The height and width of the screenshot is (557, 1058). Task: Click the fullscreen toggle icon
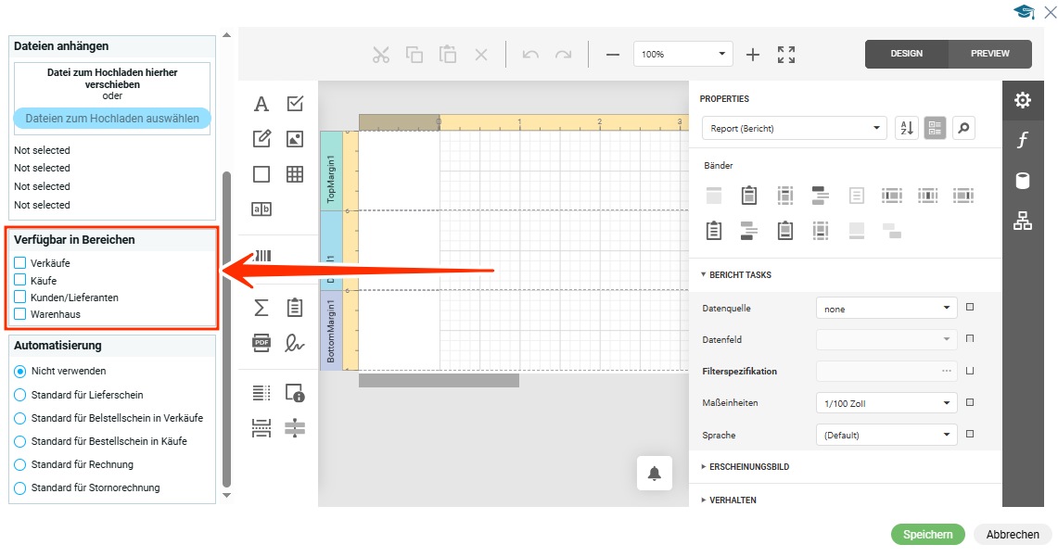click(786, 55)
